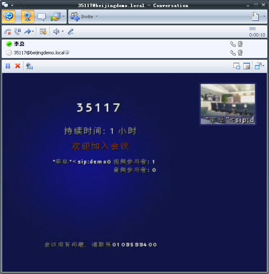Click the webcam icon in 李总's row

point(240,44)
